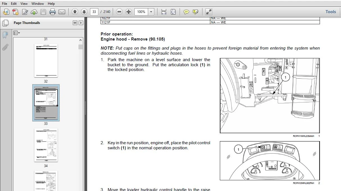The height and width of the screenshot is (191, 341).
Task: Open the Window menu
Action: click(x=37, y=3)
